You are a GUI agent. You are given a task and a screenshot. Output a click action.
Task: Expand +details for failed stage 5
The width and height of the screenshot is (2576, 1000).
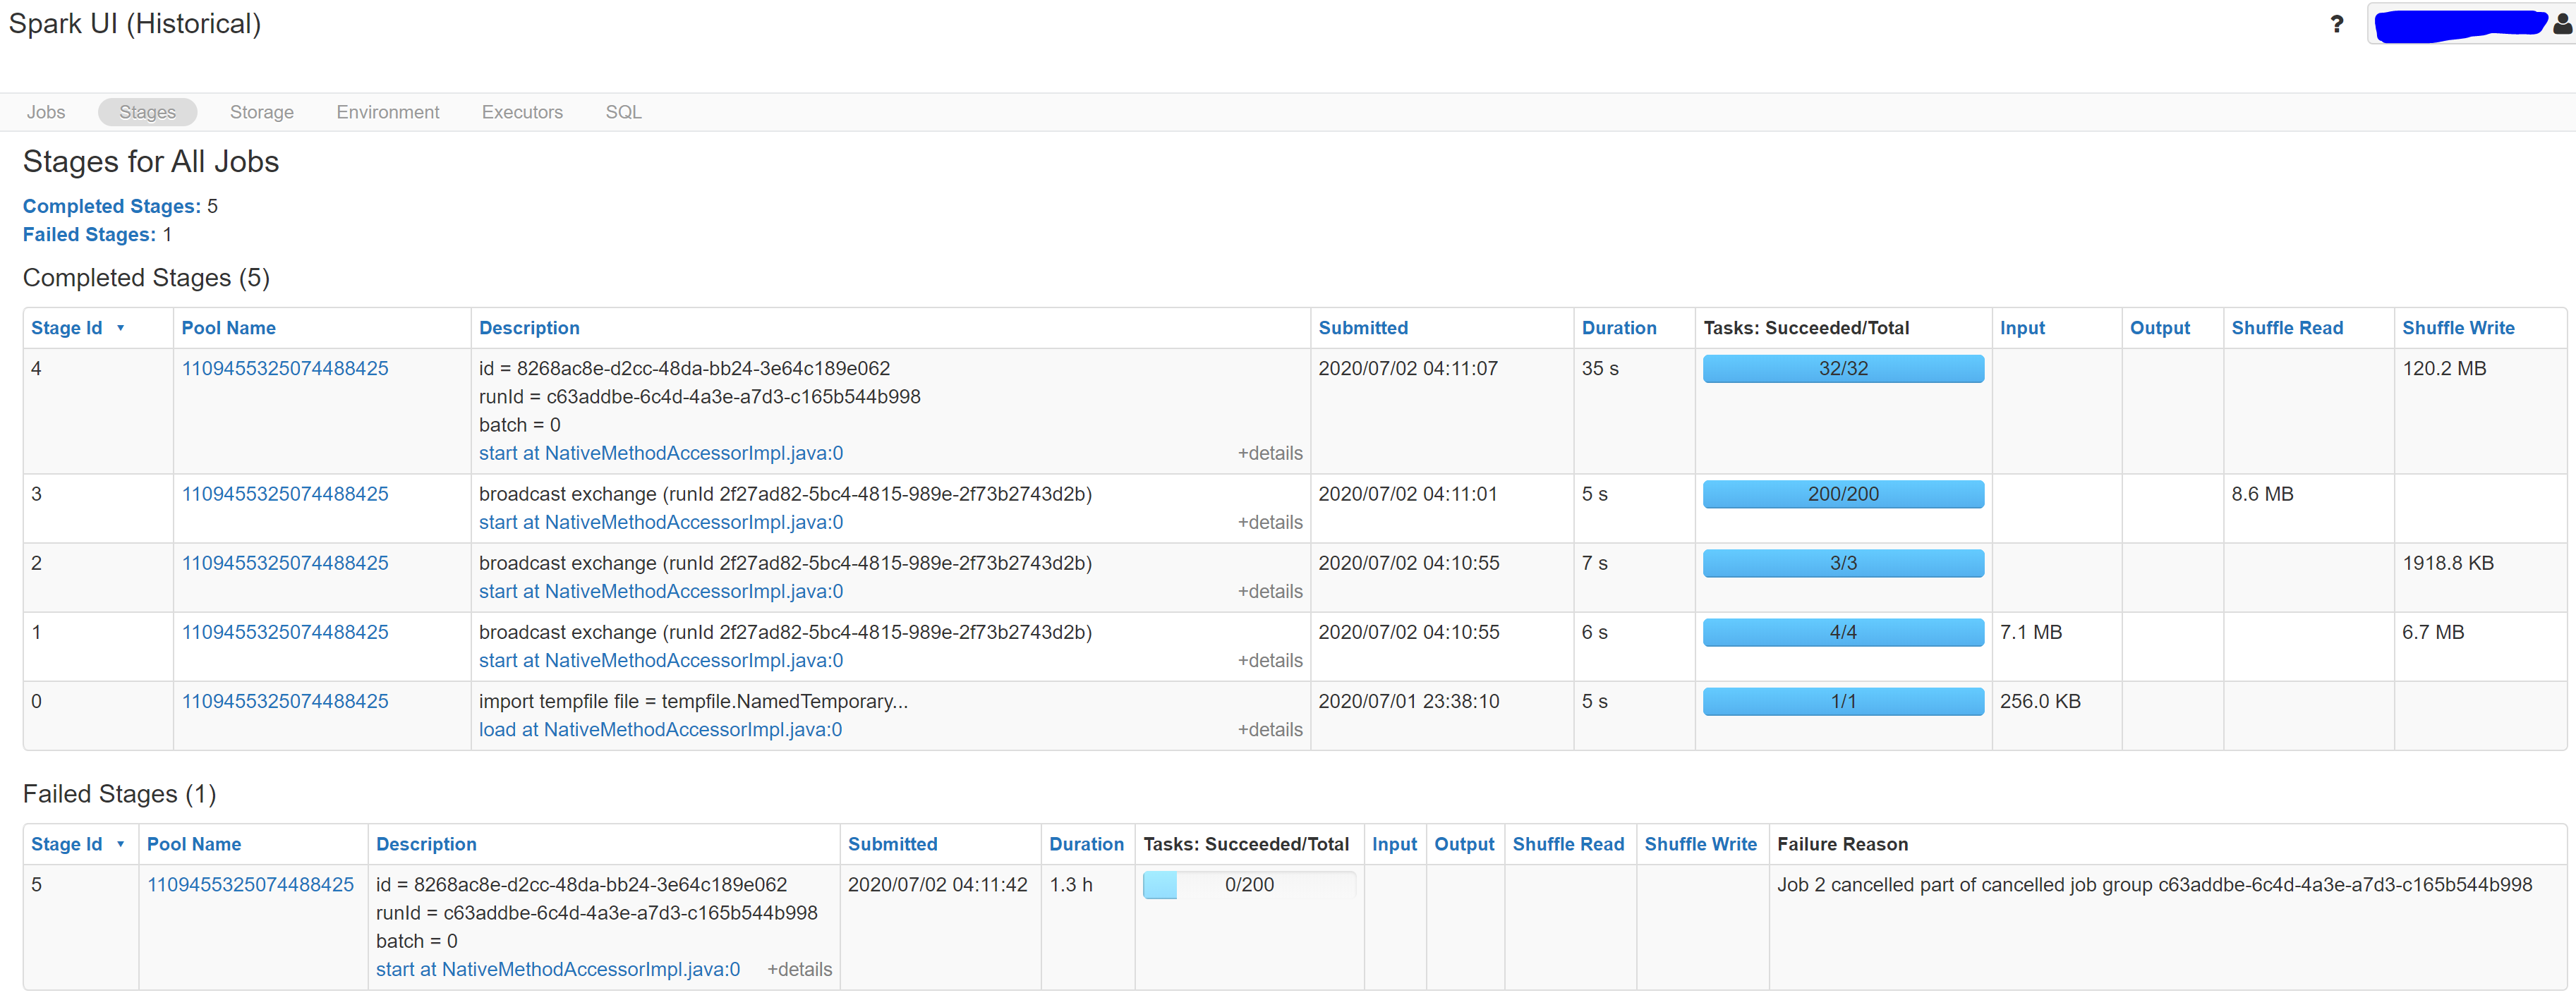click(799, 969)
